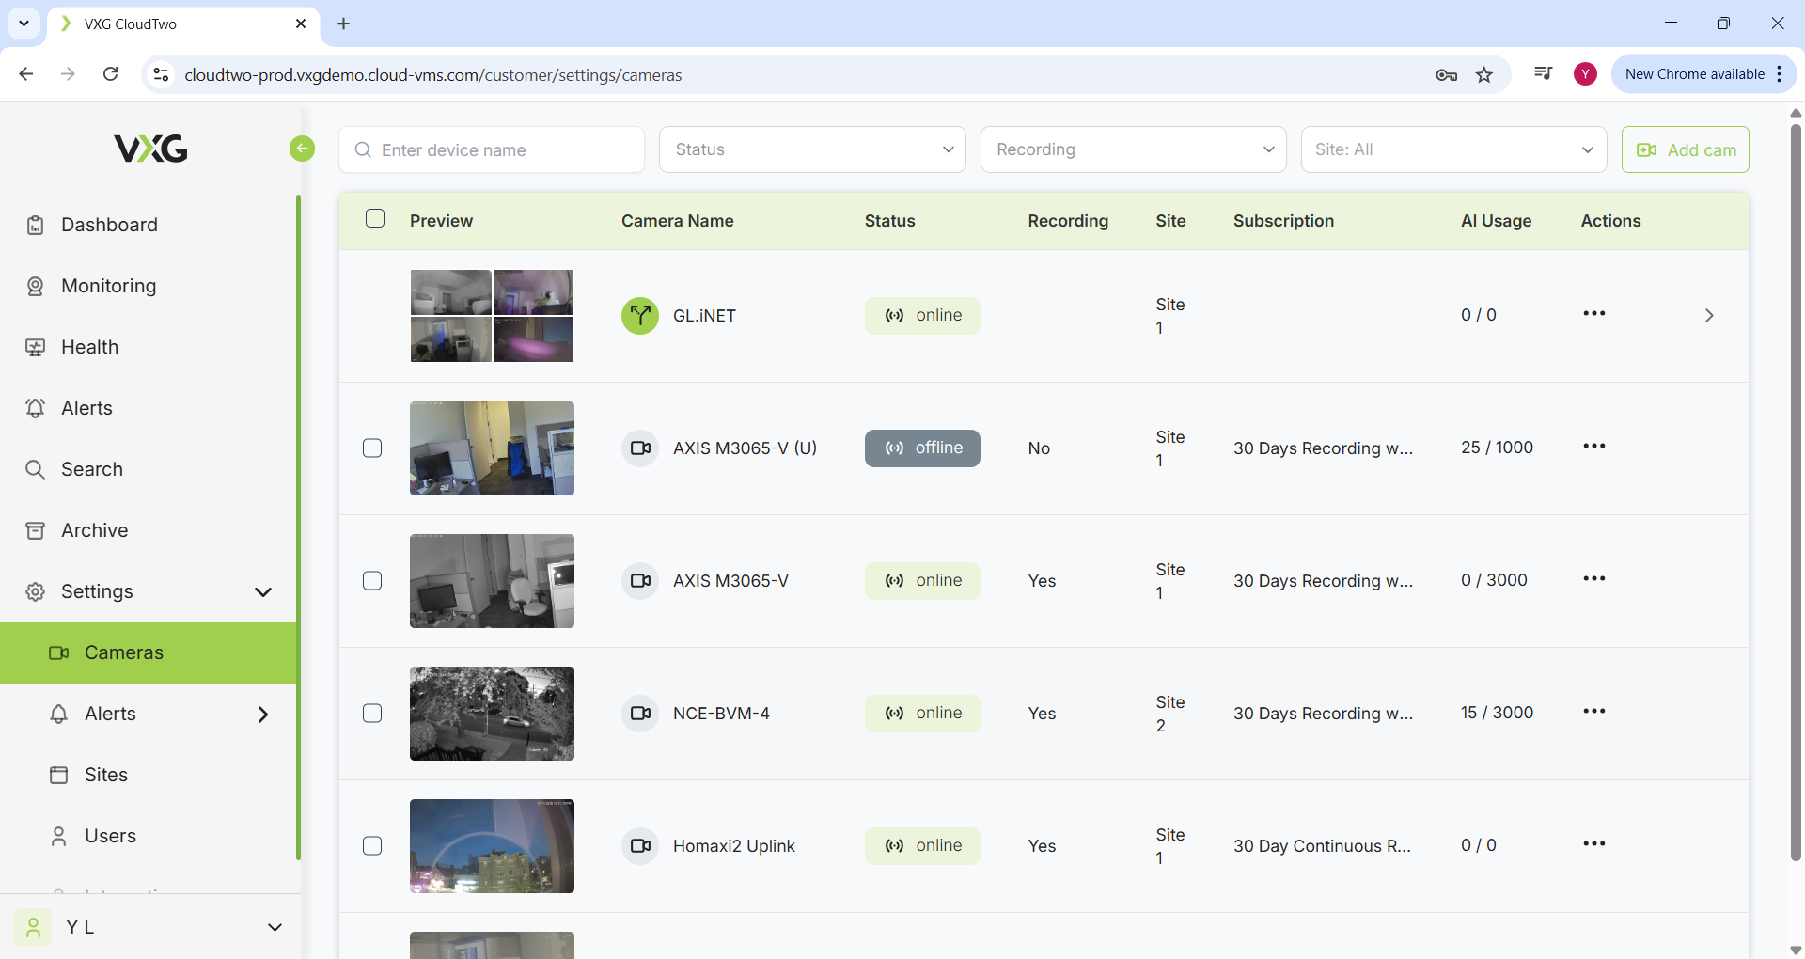Bookmark this page with the star icon
Image resolution: width=1805 pixels, height=959 pixels.
(1484, 75)
